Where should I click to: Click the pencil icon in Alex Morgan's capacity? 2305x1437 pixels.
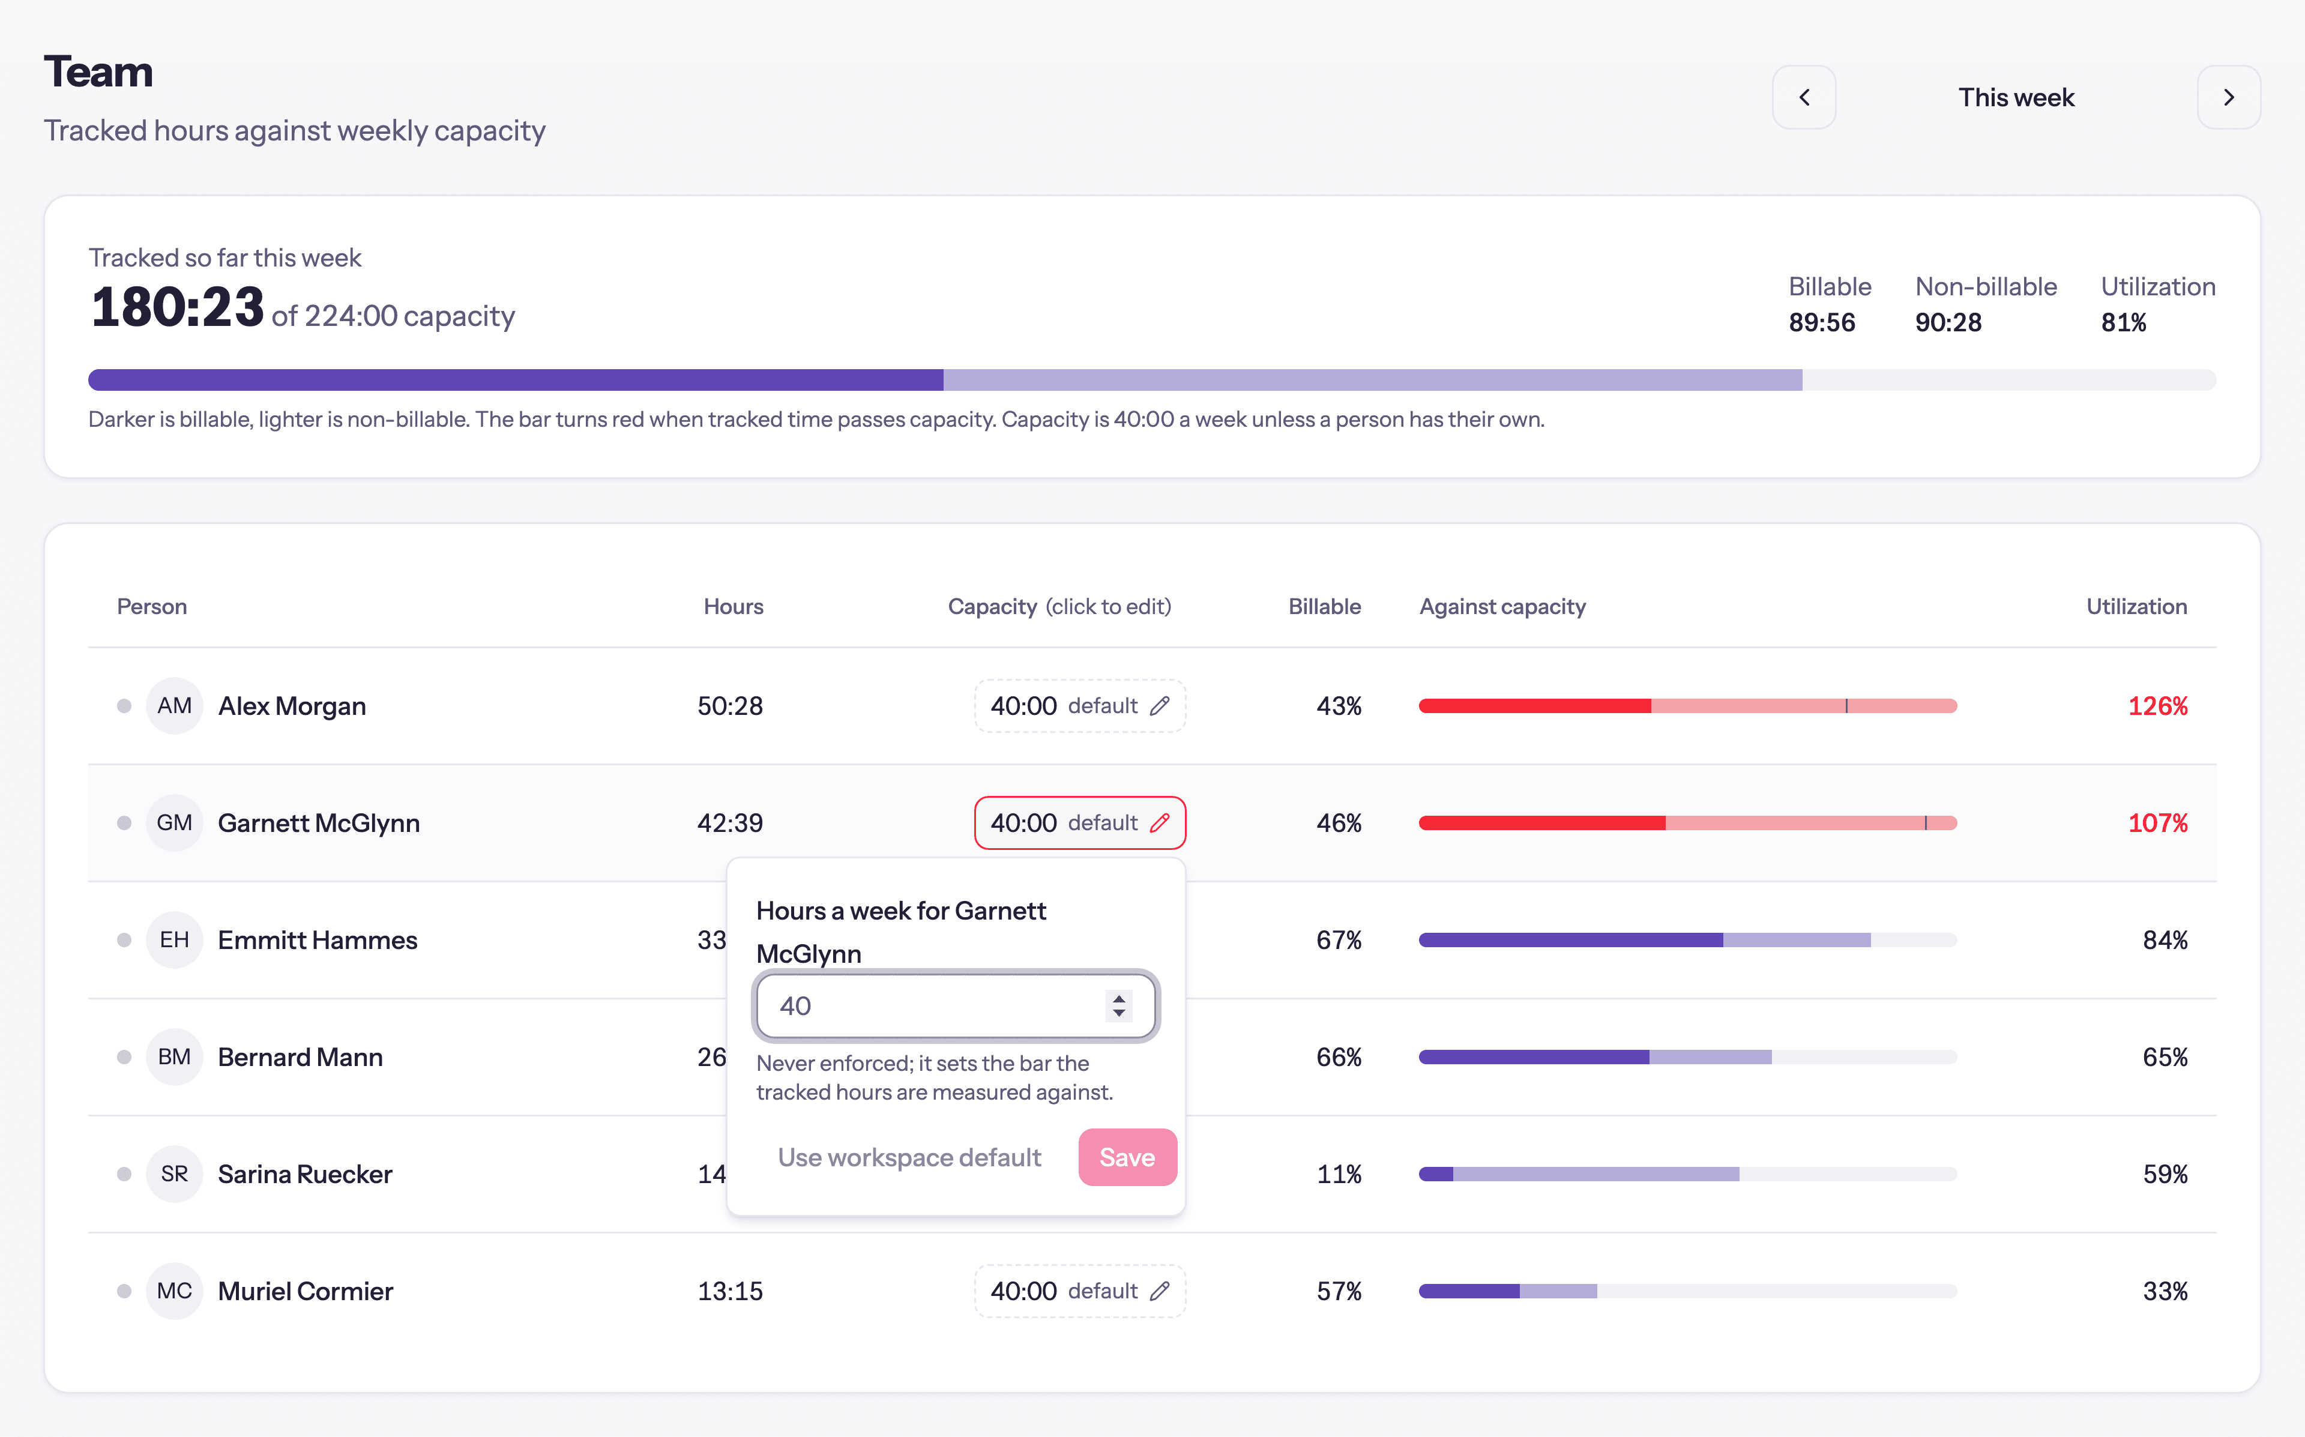click(x=1159, y=706)
